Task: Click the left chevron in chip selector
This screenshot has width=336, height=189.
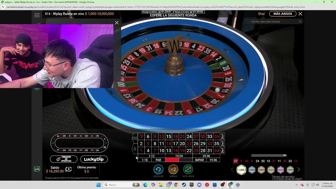Action: coord(232,170)
